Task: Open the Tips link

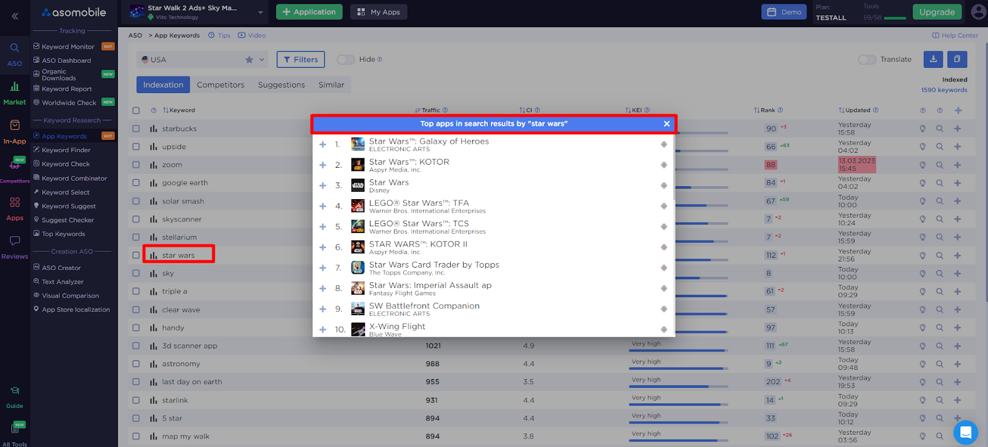Action: 219,35
